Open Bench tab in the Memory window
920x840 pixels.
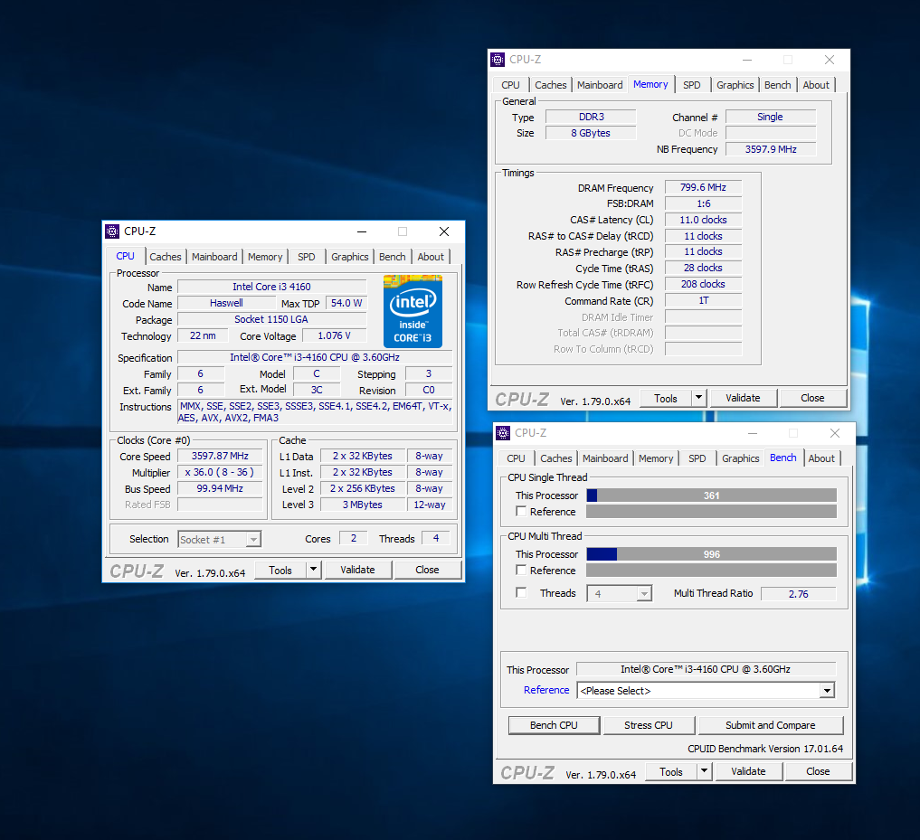777,85
